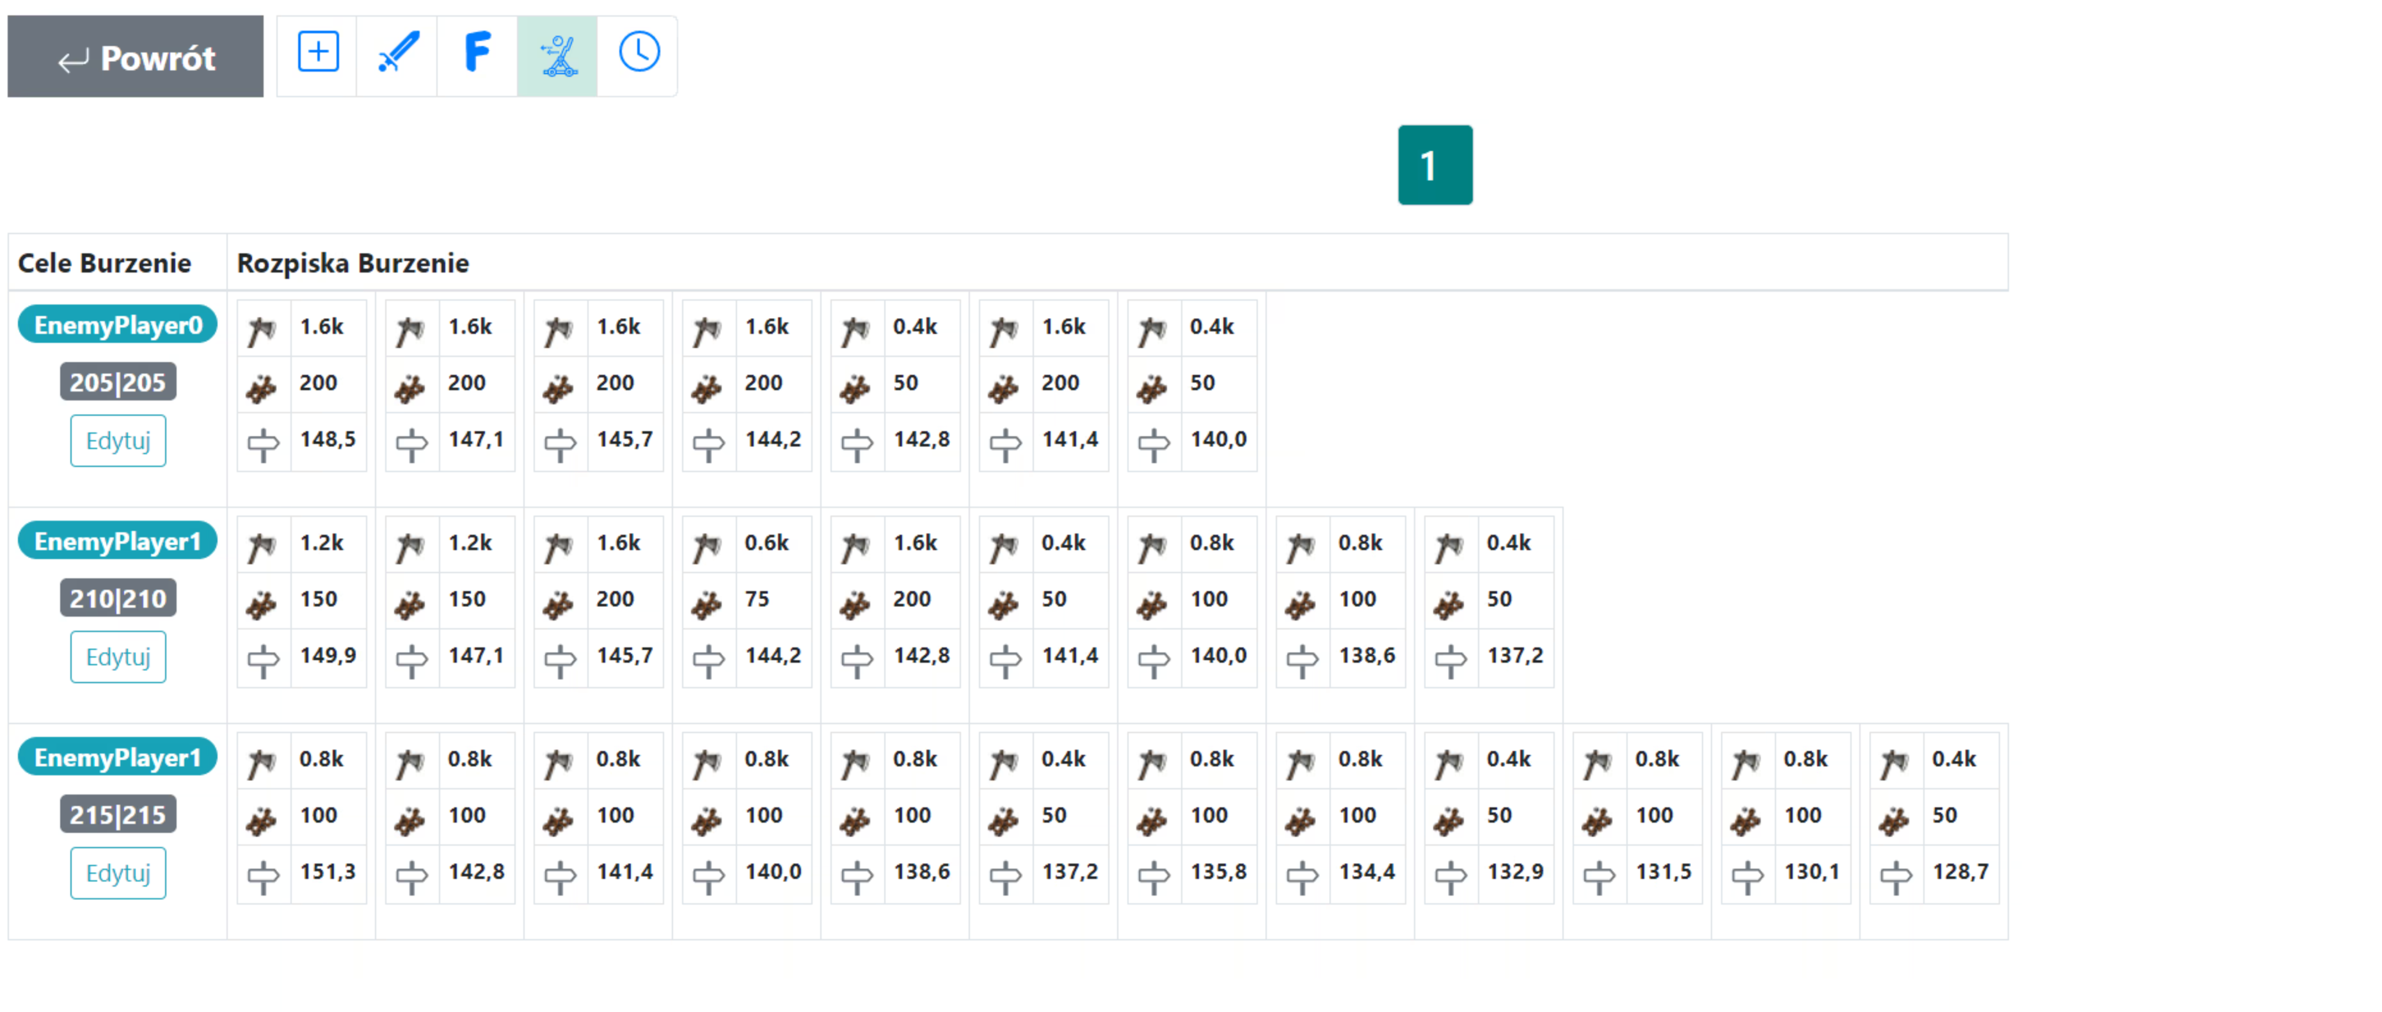Click signpost icon beside 151,3 distance

coord(262,874)
